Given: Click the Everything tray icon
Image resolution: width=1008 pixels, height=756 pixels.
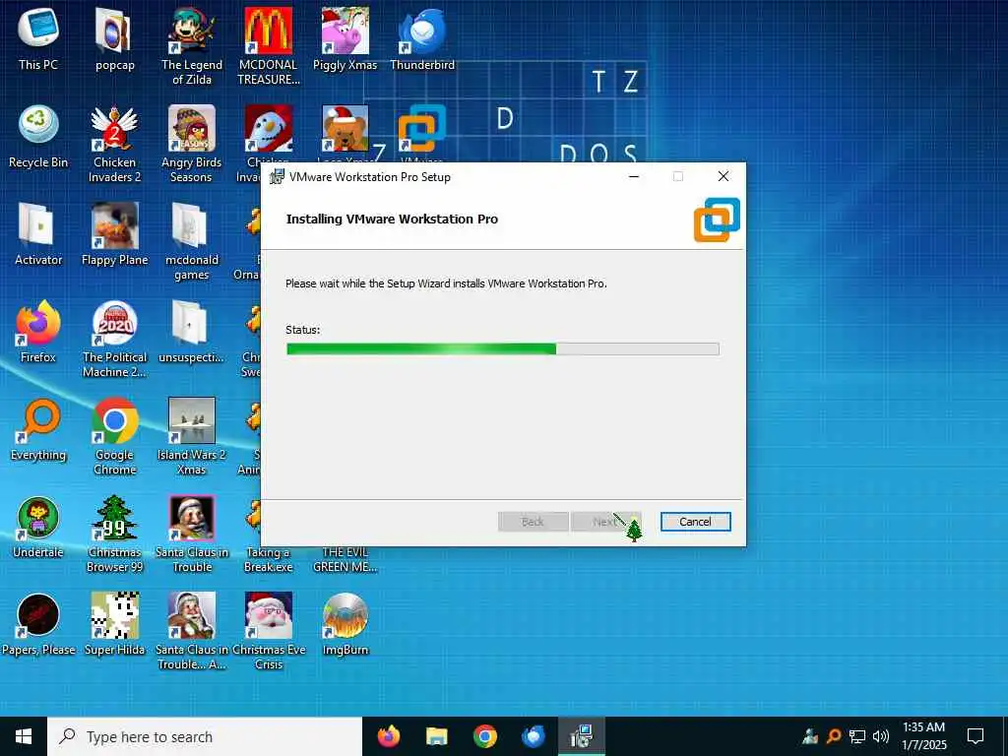Looking at the screenshot, I should pos(834,736).
